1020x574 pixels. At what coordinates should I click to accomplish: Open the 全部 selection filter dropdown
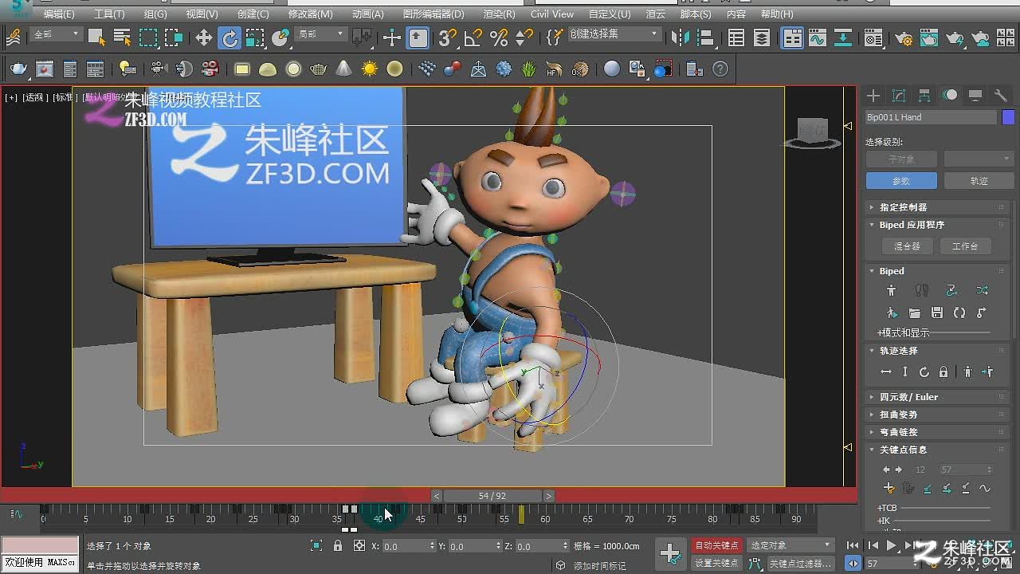[56, 34]
